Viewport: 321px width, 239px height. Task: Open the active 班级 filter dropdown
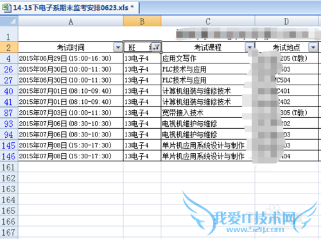pyautogui.click(x=157, y=47)
